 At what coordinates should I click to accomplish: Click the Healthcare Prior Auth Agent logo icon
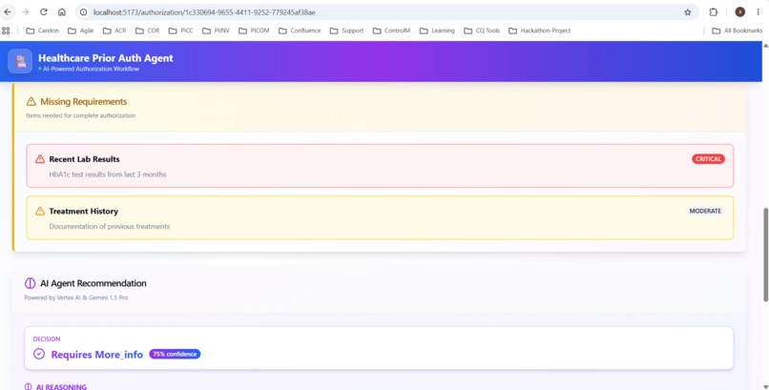(20, 61)
